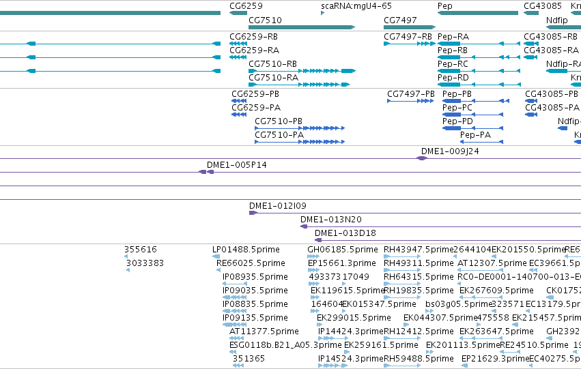Select EST EP21629.3prime
Viewport: 581px width, 369px height.
(x=495, y=359)
